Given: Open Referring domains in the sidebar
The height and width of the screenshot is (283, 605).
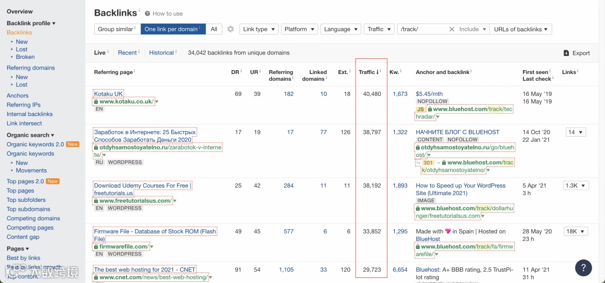Looking at the screenshot, I should pos(31,68).
